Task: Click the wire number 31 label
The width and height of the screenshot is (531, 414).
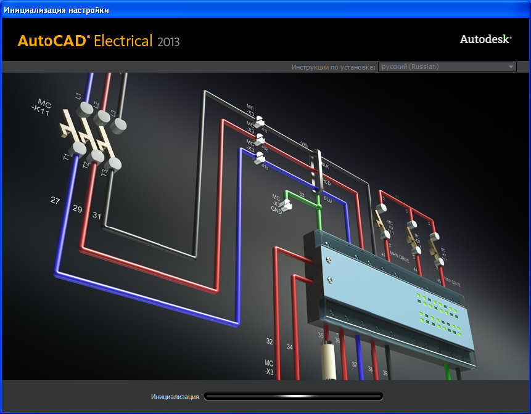Action: point(97,215)
